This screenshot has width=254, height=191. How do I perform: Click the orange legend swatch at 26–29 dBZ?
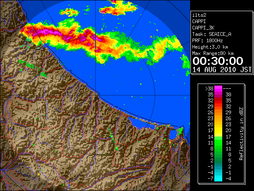tap(218, 113)
